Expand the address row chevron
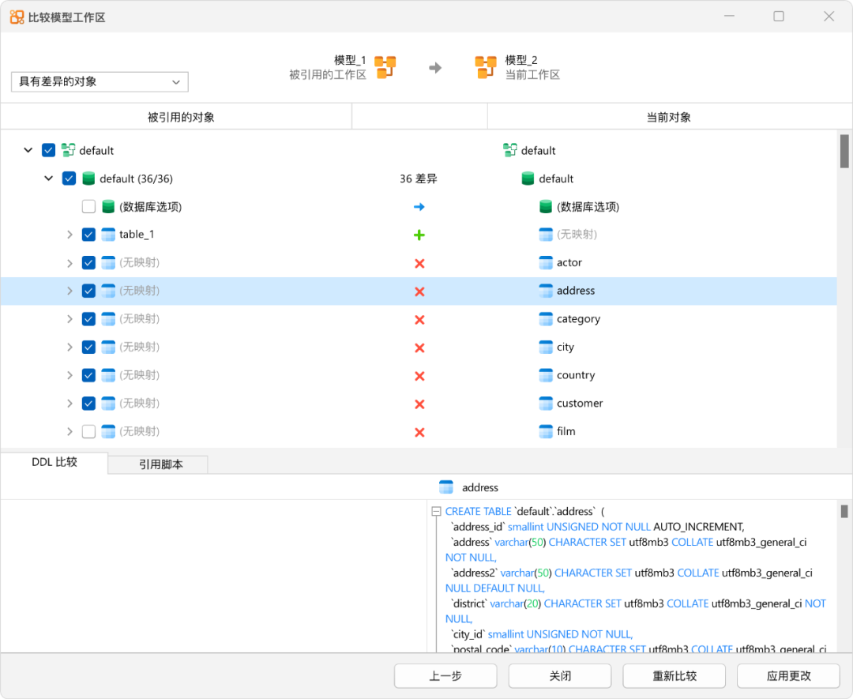Viewport: 853px width, 699px height. coord(70,291)
